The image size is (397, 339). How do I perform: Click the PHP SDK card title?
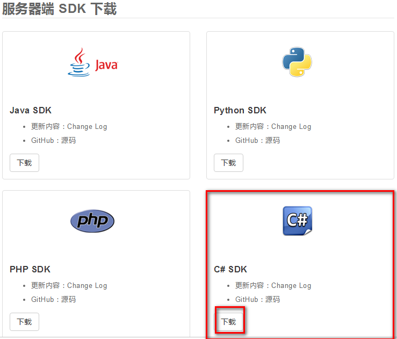pyautogui.click(x=30, y=269)
